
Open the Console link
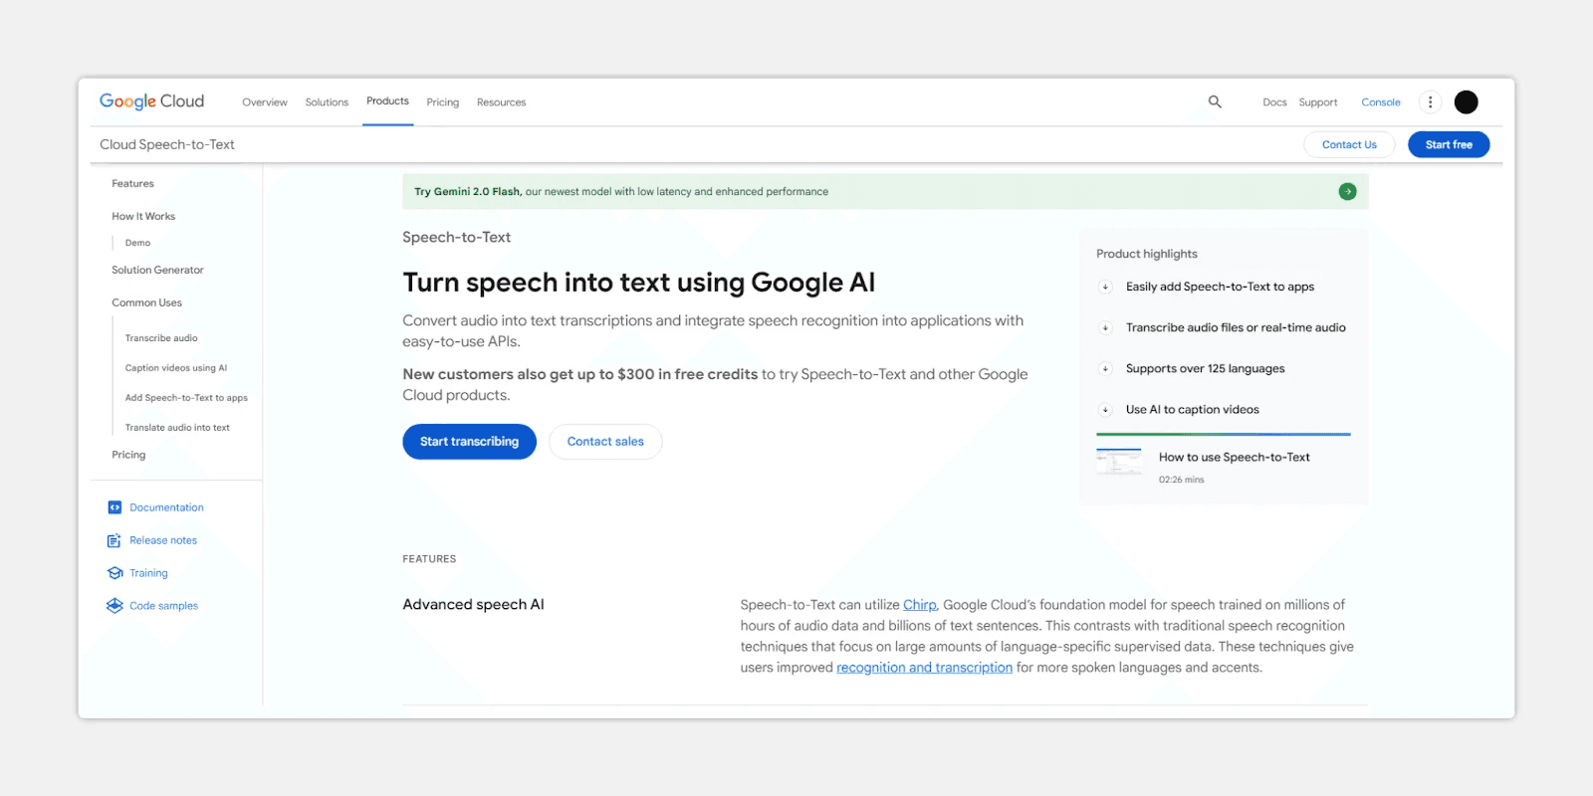[1381, 102]
